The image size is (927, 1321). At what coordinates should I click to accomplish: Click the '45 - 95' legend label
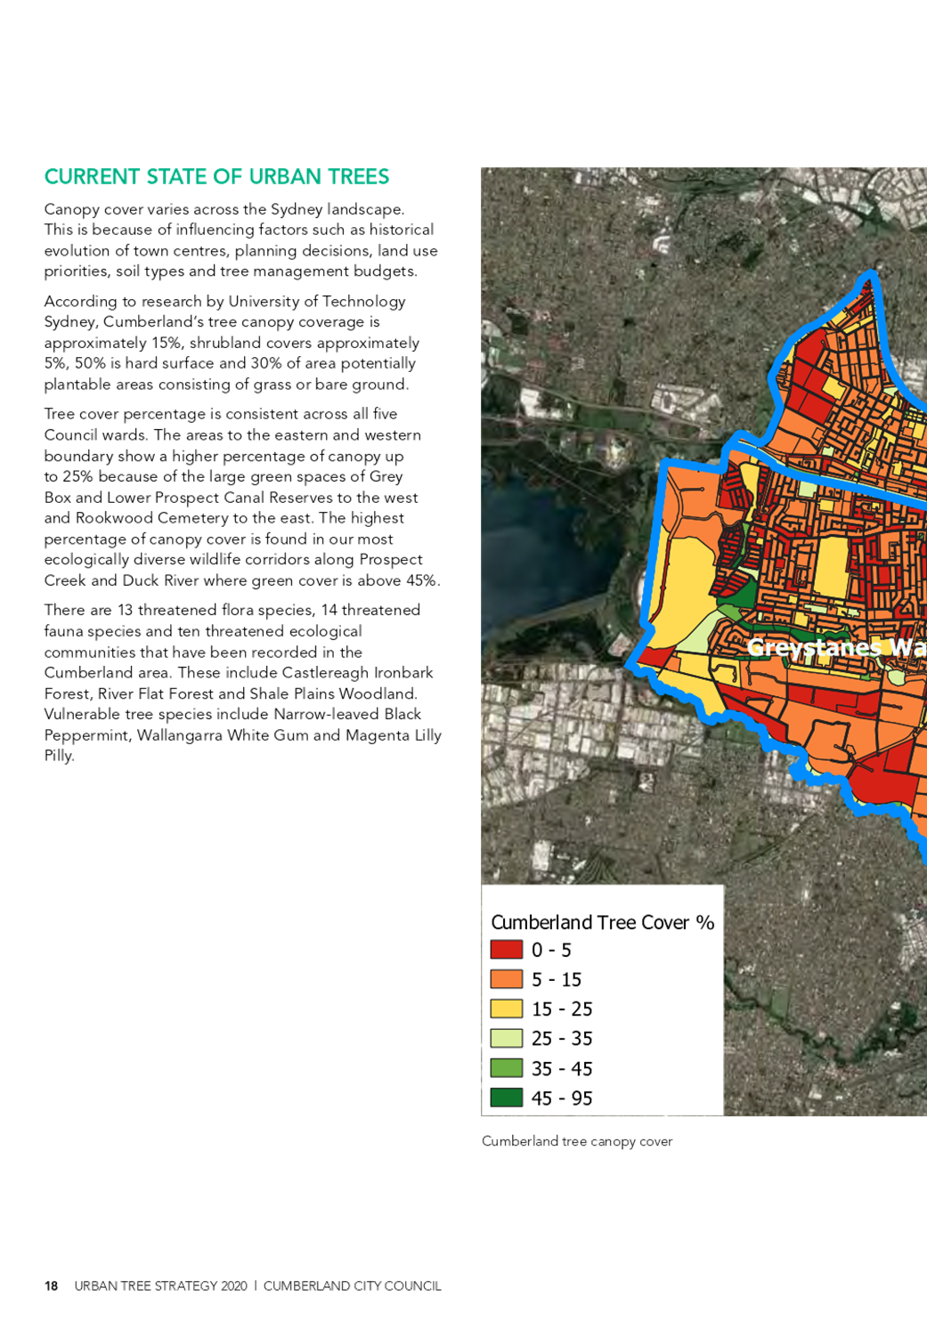[x=562, y=1098]
